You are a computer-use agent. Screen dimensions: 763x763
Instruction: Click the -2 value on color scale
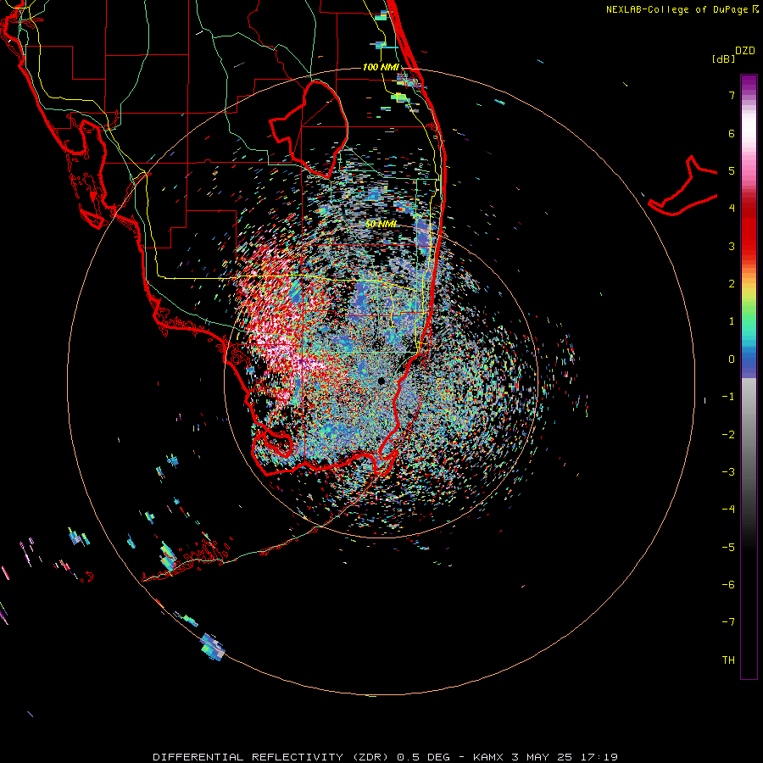pyautogui.click(x=728, y=435)
